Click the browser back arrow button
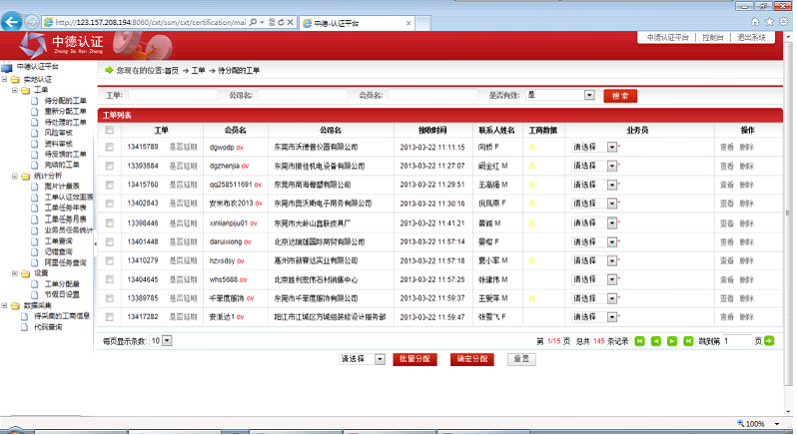797x435 pixels. (14, 20)
